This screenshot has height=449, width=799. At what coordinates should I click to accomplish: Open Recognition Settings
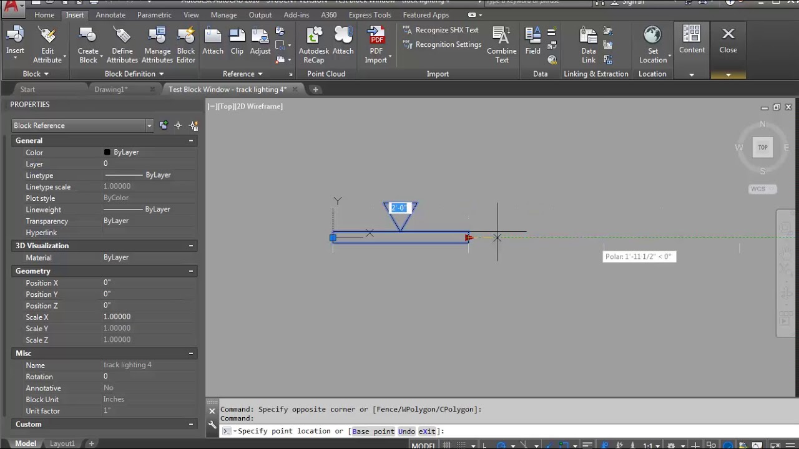pyautogui.click(x=443, y=45)
